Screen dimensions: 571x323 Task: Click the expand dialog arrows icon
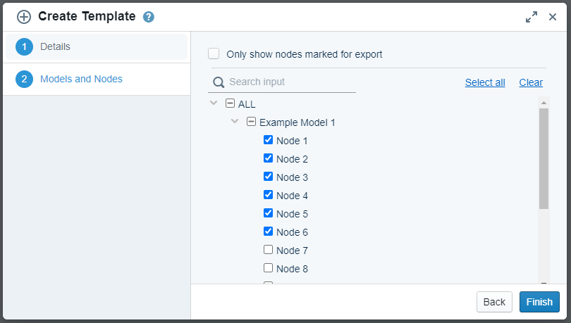click(x=532, y=17)
